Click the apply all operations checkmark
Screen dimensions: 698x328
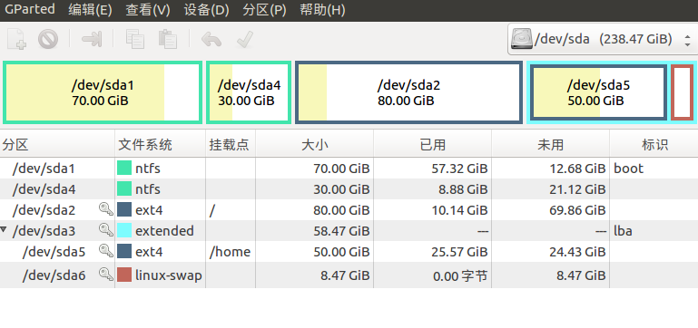click(245, 39)
